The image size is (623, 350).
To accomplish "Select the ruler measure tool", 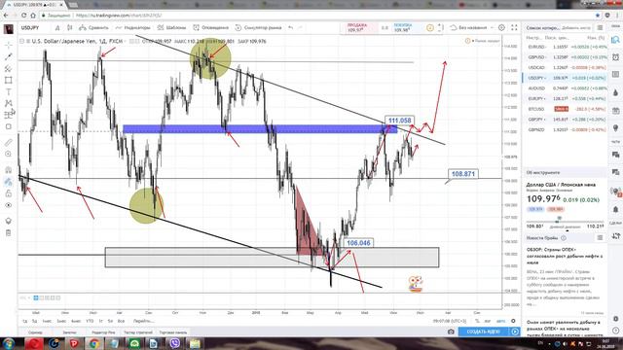I will (x=9, y=142).
